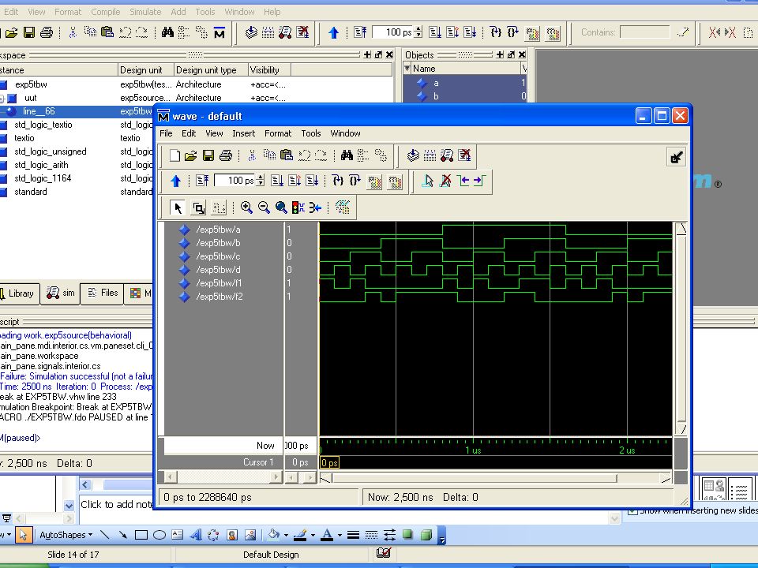This screenshot has width=758, height=568.
Task: Click wave window vertical scrollbar track
Action: click(681, 328)
